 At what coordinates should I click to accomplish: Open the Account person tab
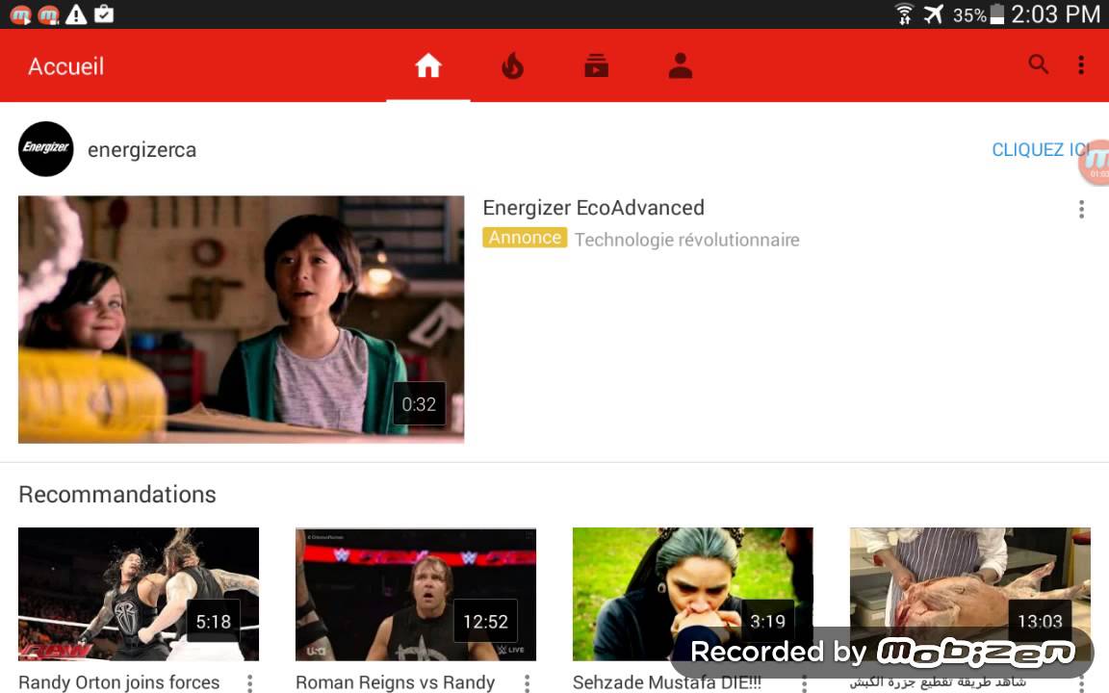681,65
